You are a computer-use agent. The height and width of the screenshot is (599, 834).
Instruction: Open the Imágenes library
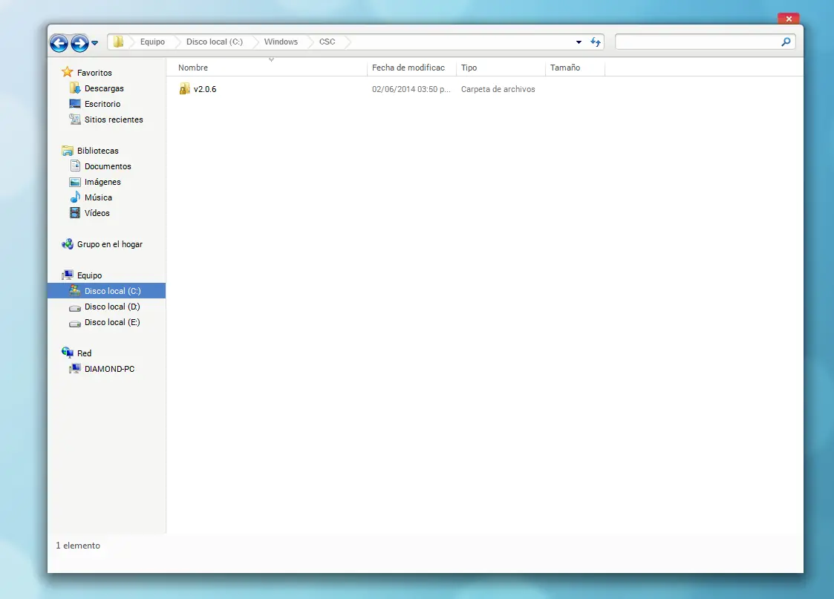pyautogui.click(x=102, y=182)
